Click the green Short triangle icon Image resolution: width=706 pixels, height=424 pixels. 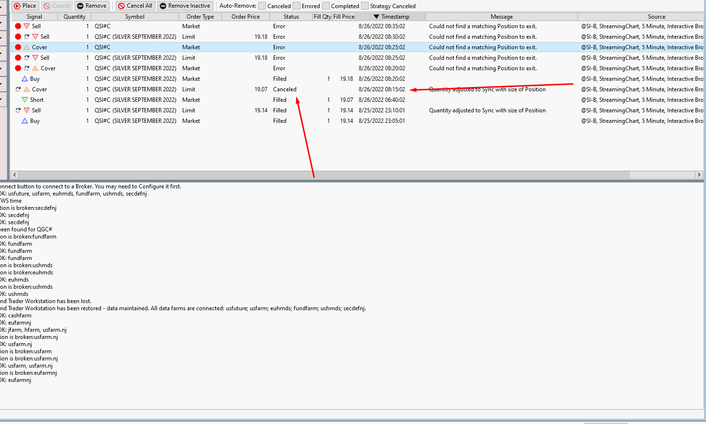[x=25, y=100]
